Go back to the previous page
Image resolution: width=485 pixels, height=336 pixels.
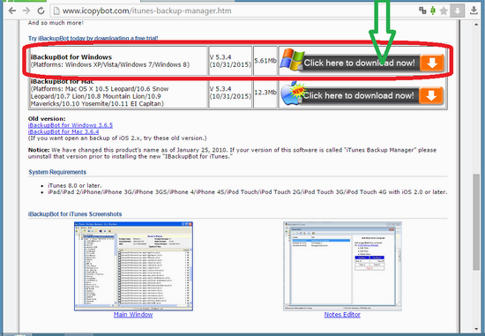(12, 11)
